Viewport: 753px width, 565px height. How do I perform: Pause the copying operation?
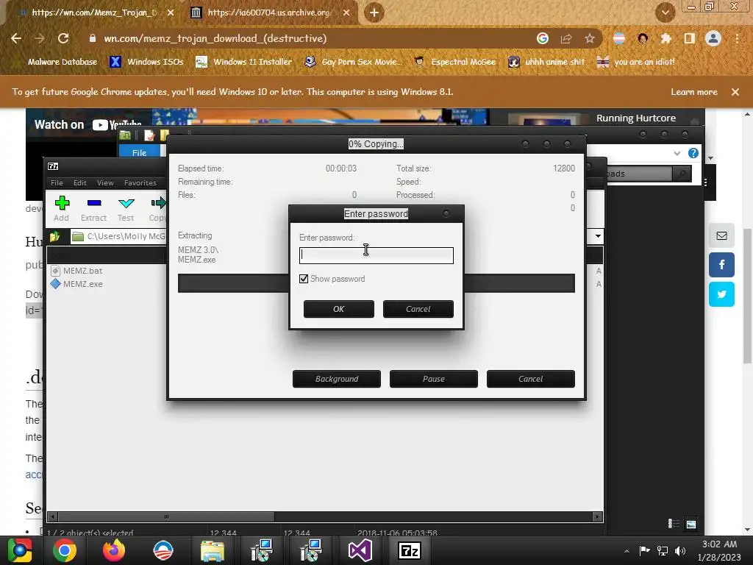pos(434,379)
